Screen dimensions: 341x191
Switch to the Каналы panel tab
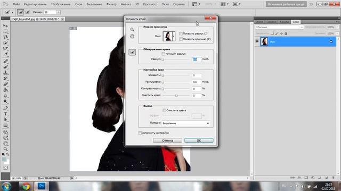click(x=284, y=22)
